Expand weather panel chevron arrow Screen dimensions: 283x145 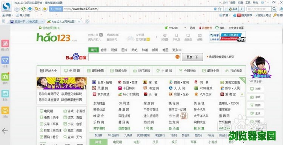(x=157, y=37)
